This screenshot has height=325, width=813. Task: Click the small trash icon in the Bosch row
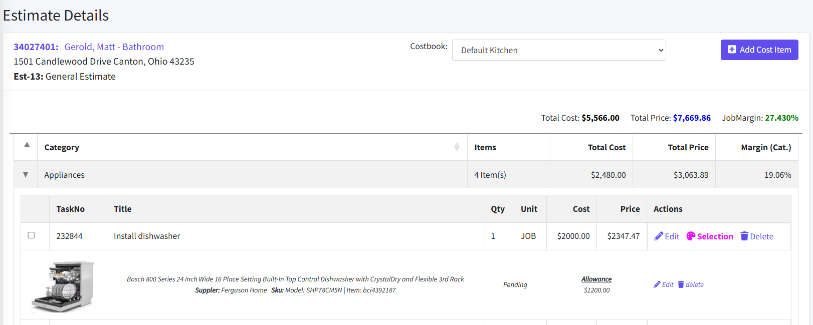coord(681,284)
